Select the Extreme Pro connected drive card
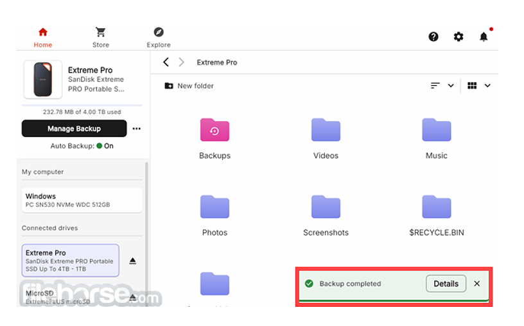Viewport: 524px width, 326px height. 71,260
